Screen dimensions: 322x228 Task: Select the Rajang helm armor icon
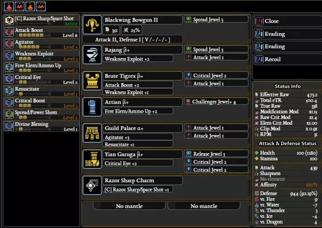point(92,55)
